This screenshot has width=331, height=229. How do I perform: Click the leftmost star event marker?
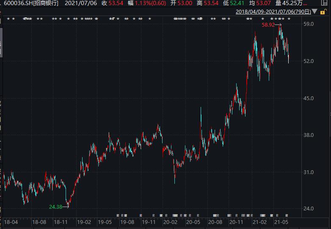pyautogui.click(x=8, y=19)
